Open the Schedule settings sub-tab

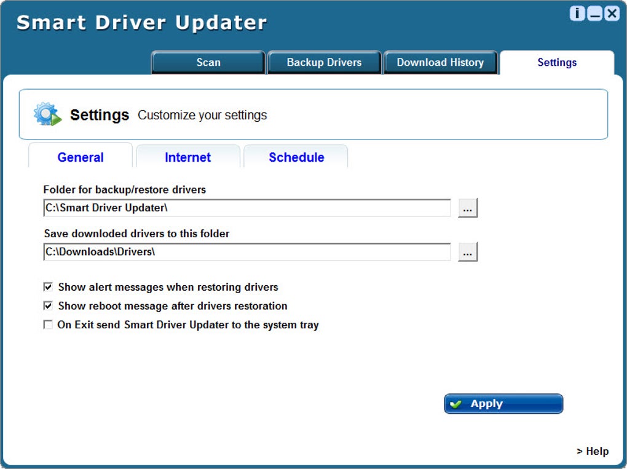296,157
